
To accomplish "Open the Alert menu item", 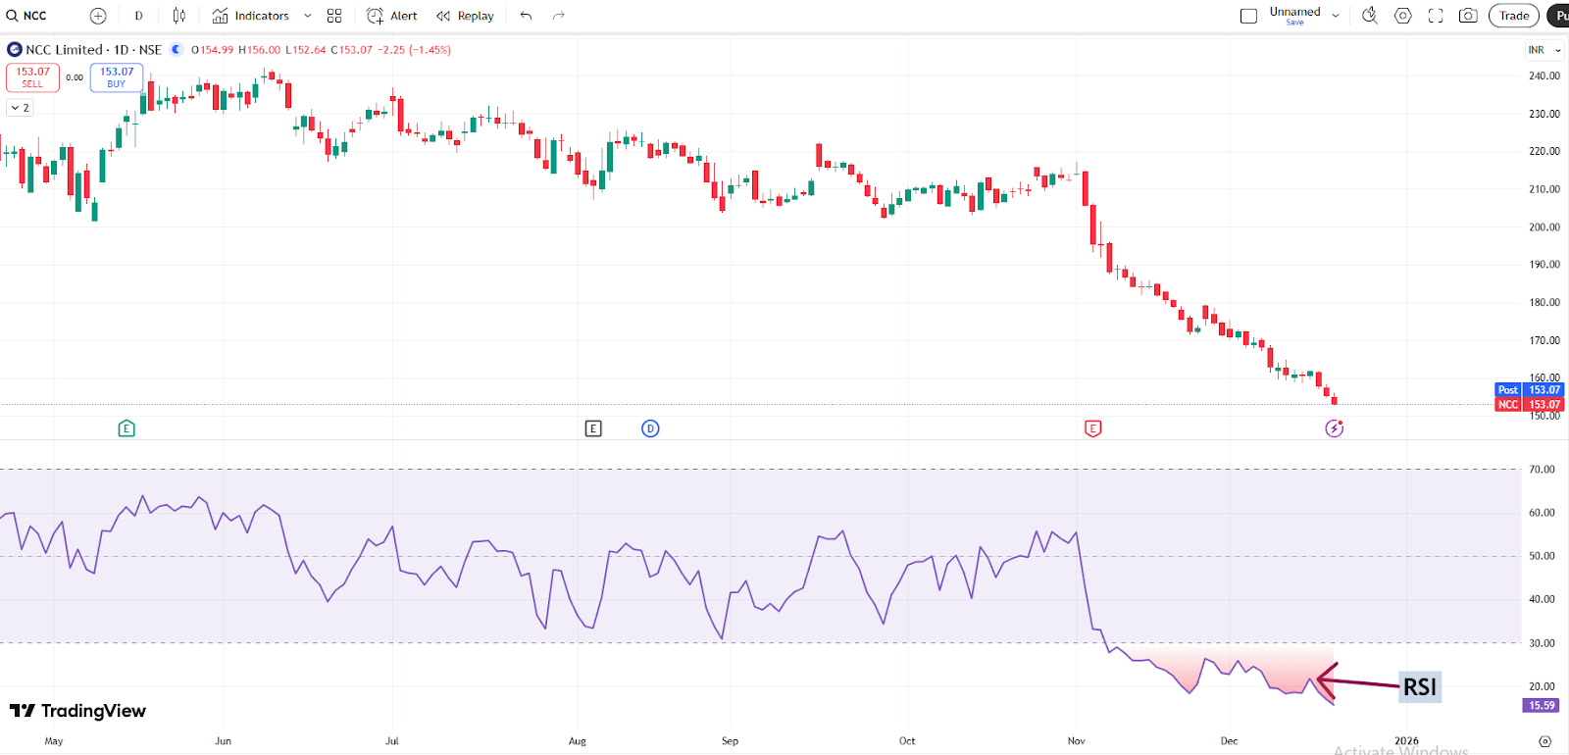I will [x=392, y=16].
